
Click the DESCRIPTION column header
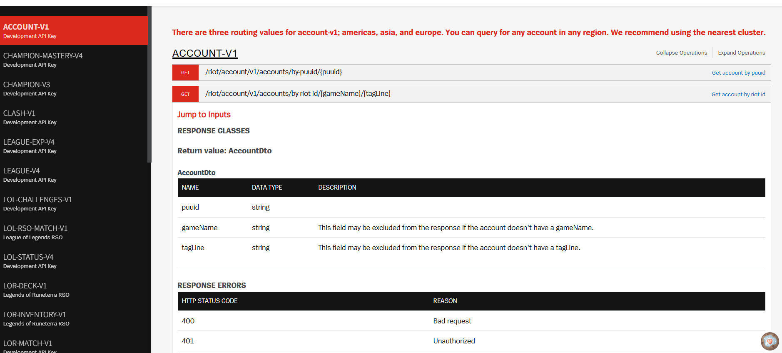coord(337,188)
